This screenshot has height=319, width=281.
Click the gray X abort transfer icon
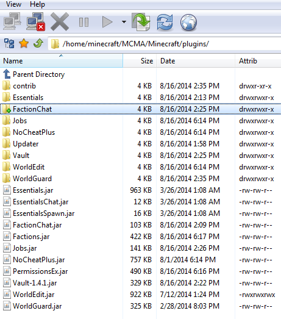60,21
